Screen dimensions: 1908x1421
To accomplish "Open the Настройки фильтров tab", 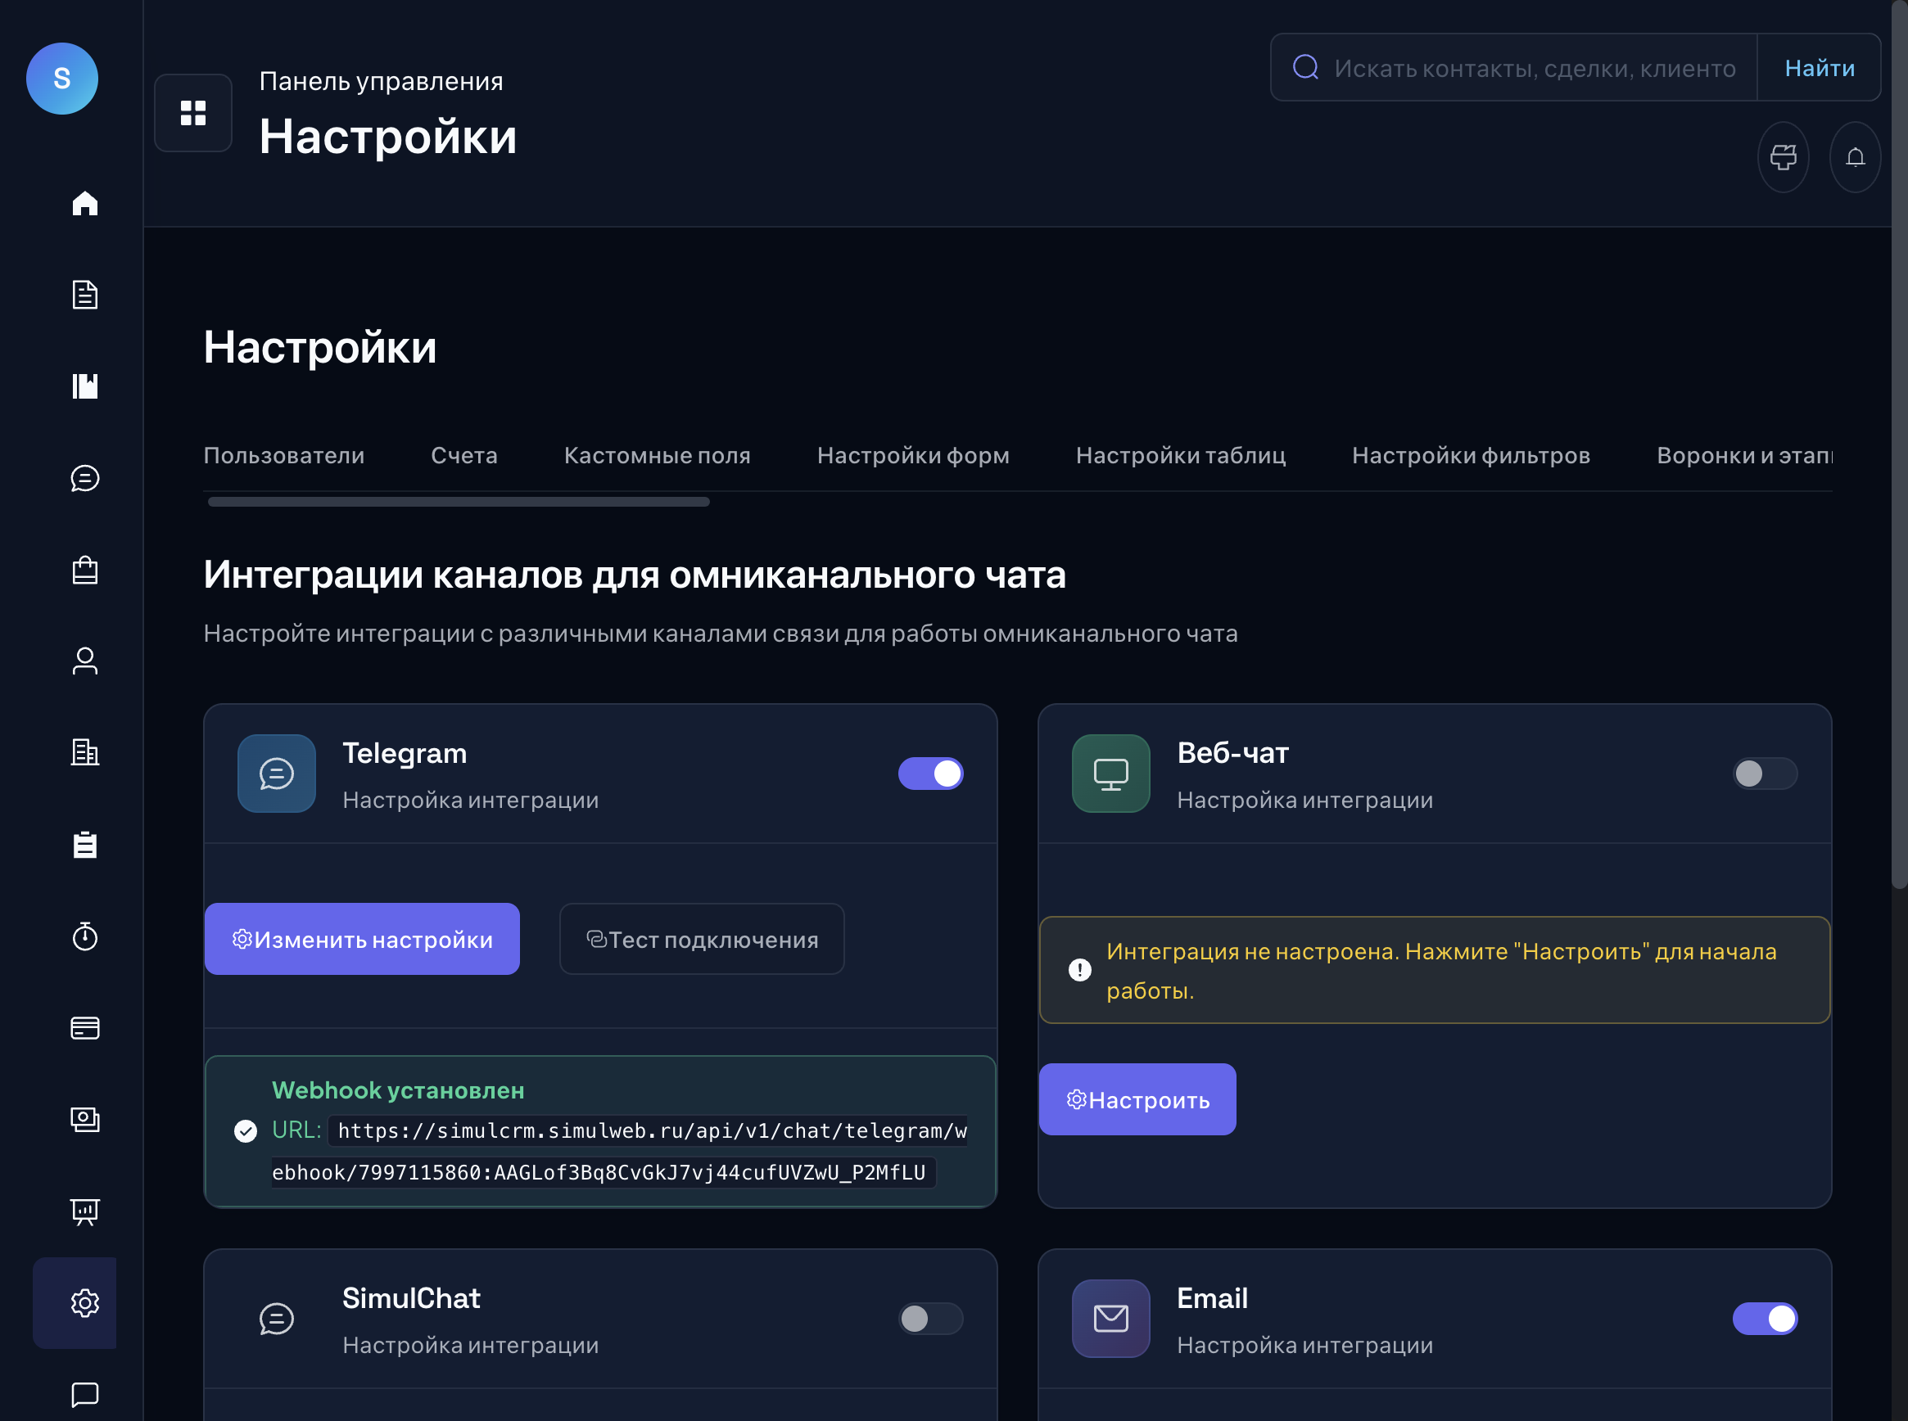I will 1471,455.
